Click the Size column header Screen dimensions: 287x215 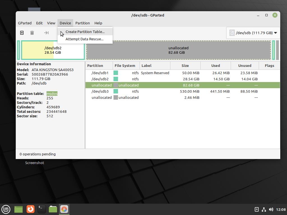[185, 66]
